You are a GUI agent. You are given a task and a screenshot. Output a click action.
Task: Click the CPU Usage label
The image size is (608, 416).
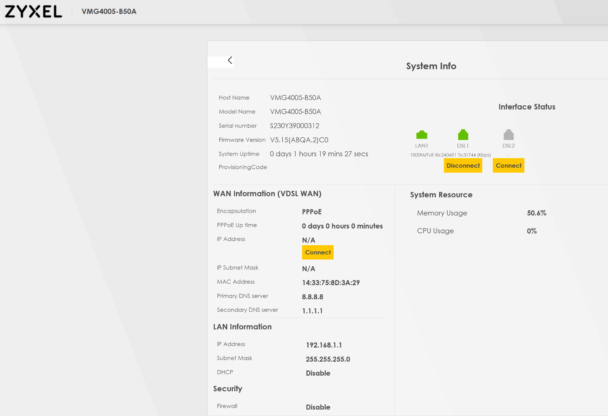(x=435, y=231)
